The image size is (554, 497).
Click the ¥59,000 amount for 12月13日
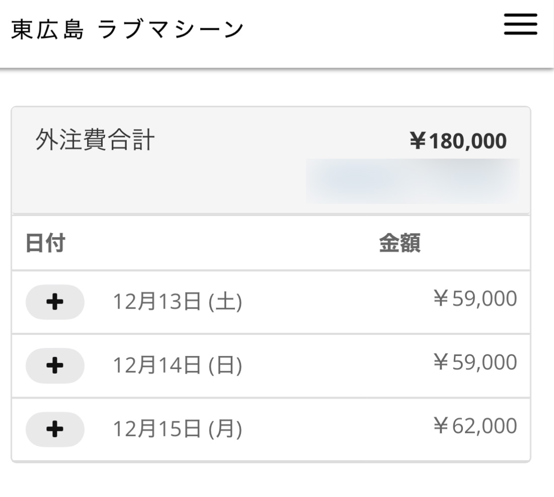[474, 299]
